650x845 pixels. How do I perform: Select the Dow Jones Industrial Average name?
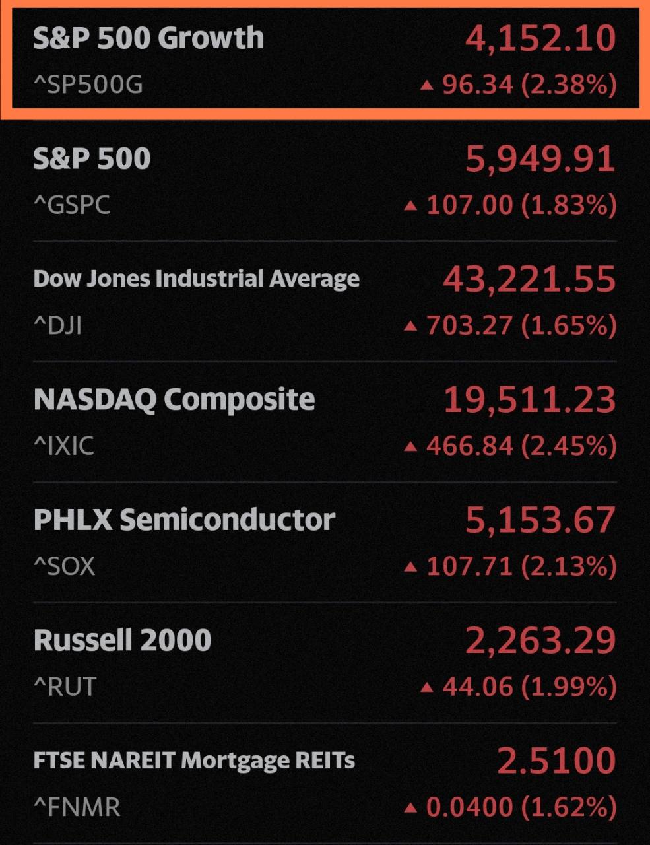pyautogui.click(x=197, y=279)
